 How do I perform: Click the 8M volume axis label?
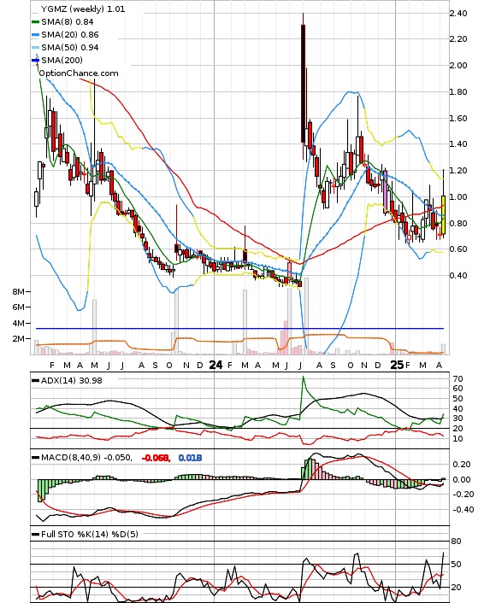coord(19,291)
